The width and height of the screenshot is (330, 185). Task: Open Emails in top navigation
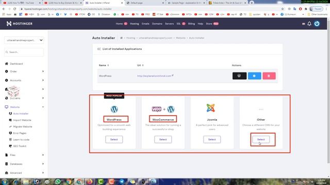145,24
